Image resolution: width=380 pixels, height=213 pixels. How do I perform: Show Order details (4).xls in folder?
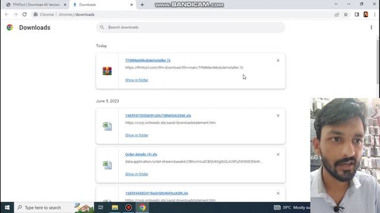[x=137, y=174]
